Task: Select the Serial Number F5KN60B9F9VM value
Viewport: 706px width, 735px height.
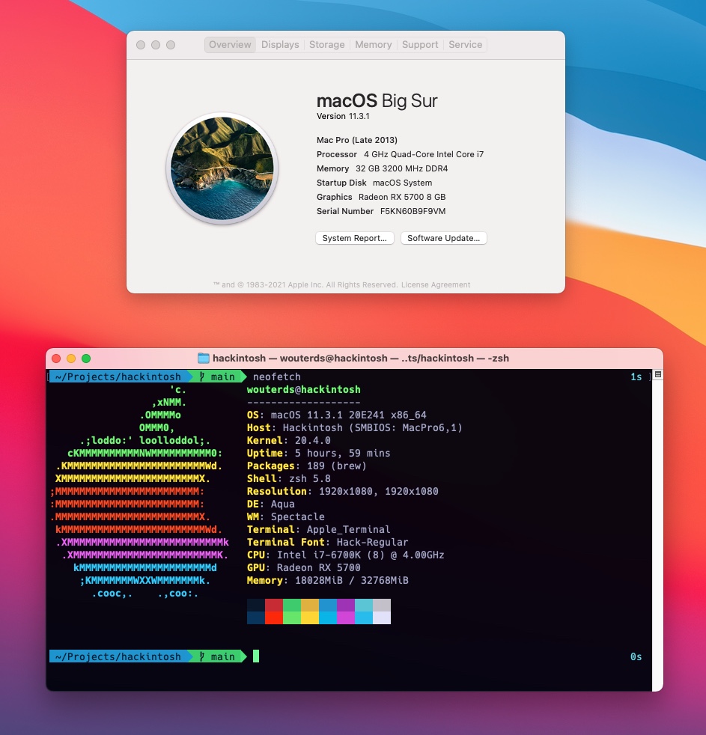Action: point(413,211)
